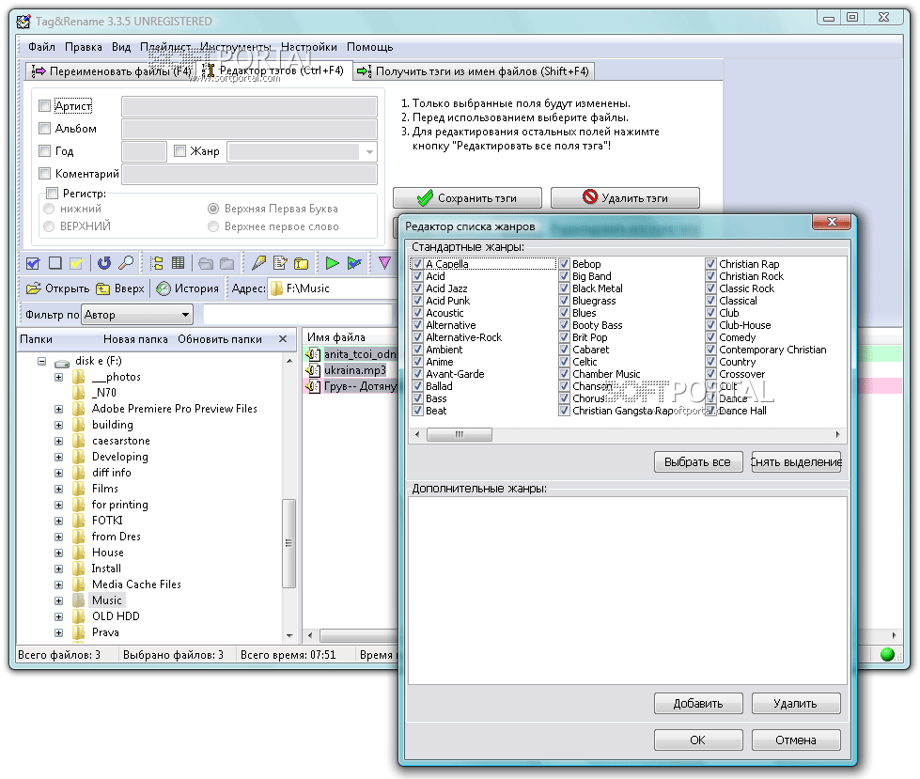Viewport: 920px width, 779px height.
Task: Click the first grey folder toolbar icon
Action: pos(206,263)
